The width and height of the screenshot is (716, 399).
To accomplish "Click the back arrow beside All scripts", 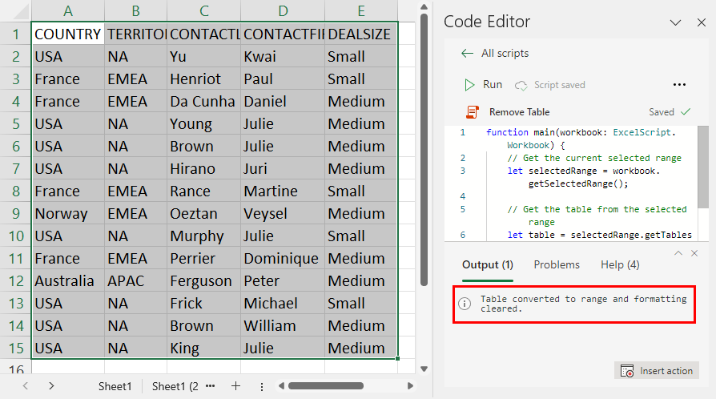I will (467, 54).
